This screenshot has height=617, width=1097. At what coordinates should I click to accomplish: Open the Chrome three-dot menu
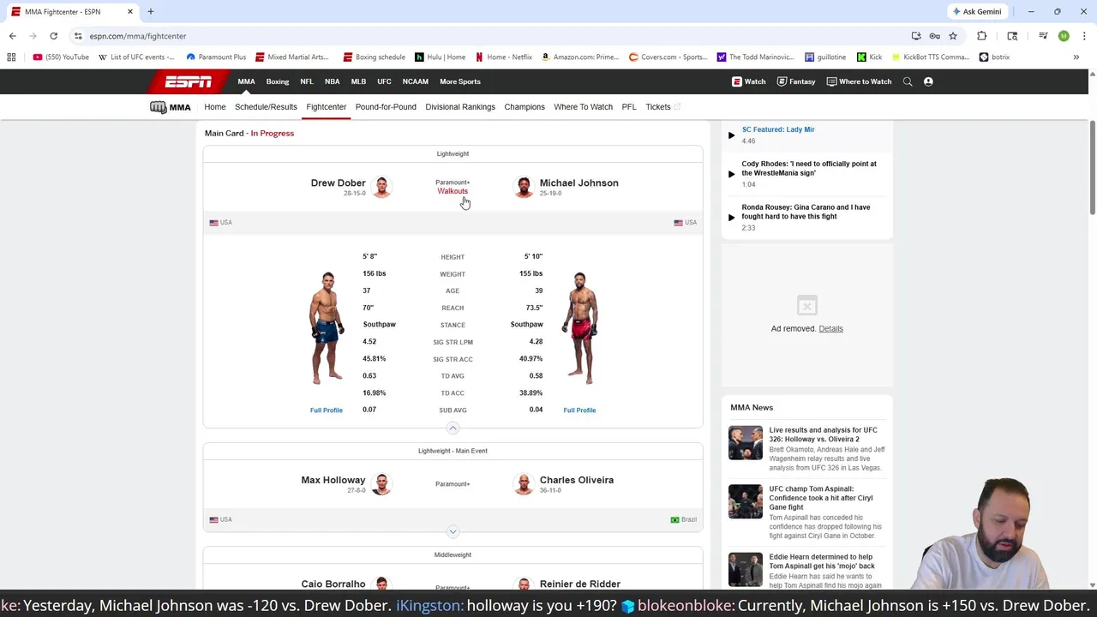[x=1083, y=36]
